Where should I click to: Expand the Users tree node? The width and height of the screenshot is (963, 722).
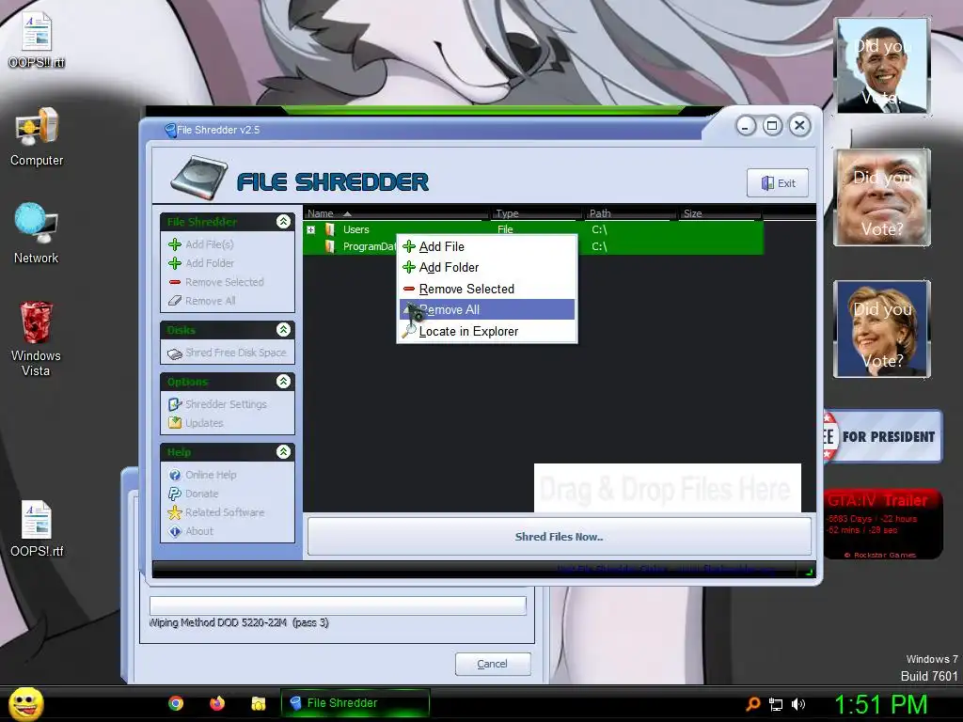point(311,229)
